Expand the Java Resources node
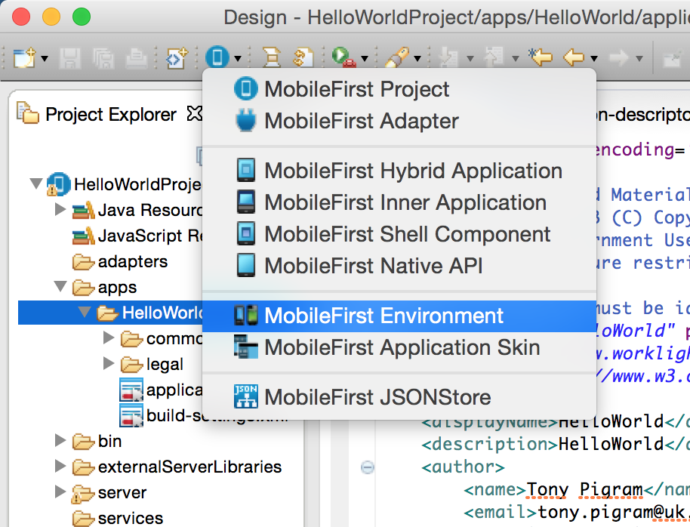690x527 pixels. point(60,208)
